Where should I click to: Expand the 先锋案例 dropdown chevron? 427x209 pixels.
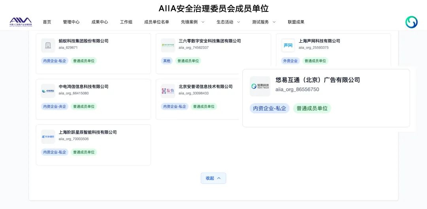point(202,22)
